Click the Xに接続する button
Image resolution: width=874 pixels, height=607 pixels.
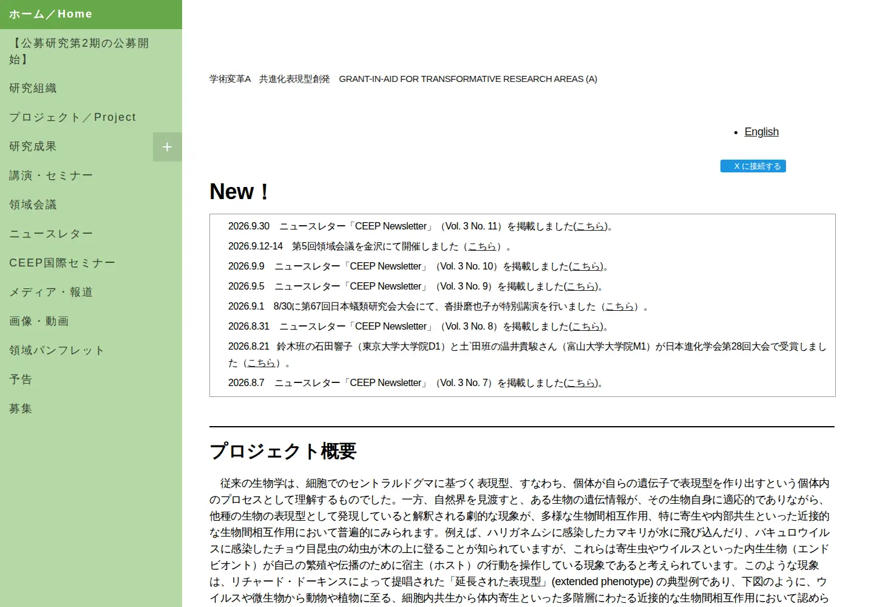point(753,166)
